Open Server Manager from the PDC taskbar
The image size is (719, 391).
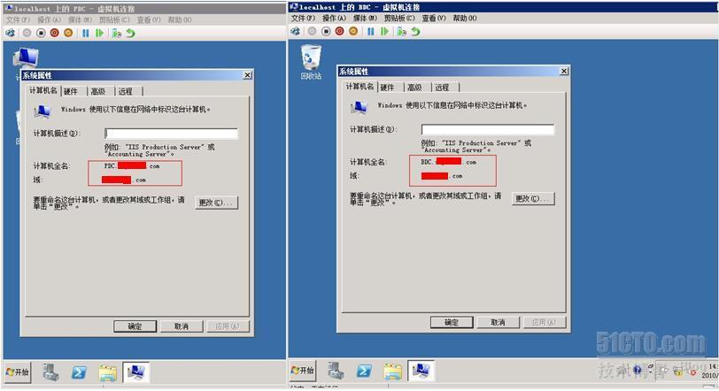[x=50, y=372]
